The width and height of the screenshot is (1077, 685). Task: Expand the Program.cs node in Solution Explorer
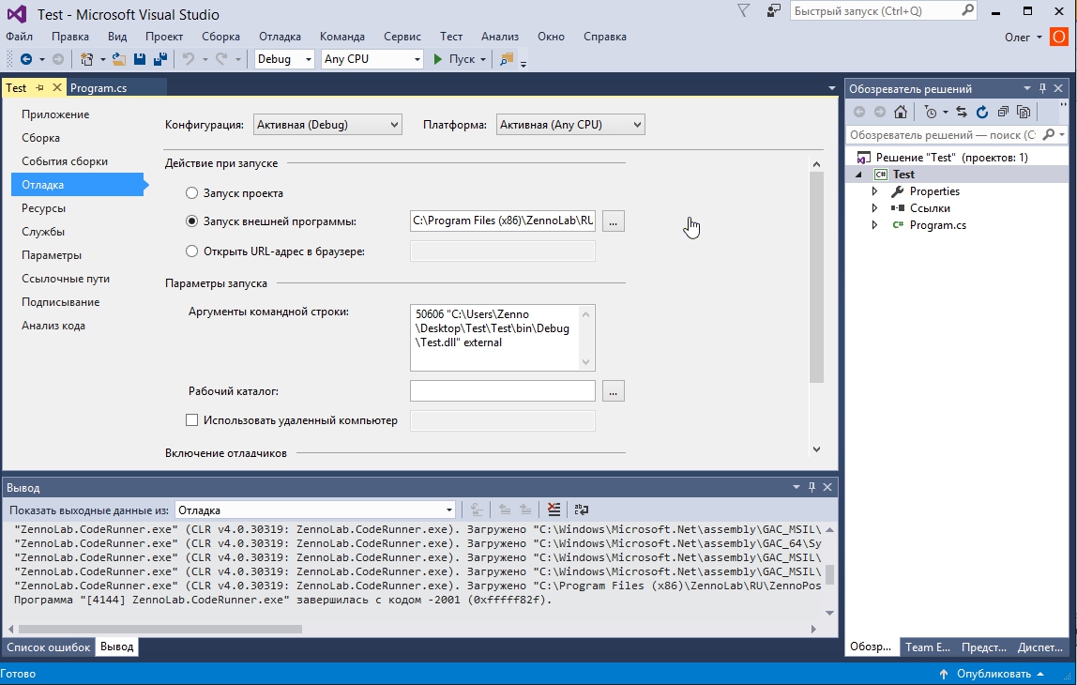point(874,224)
